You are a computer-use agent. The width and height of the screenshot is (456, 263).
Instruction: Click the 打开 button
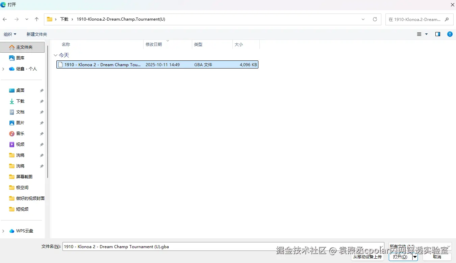(x=400, y=257)
